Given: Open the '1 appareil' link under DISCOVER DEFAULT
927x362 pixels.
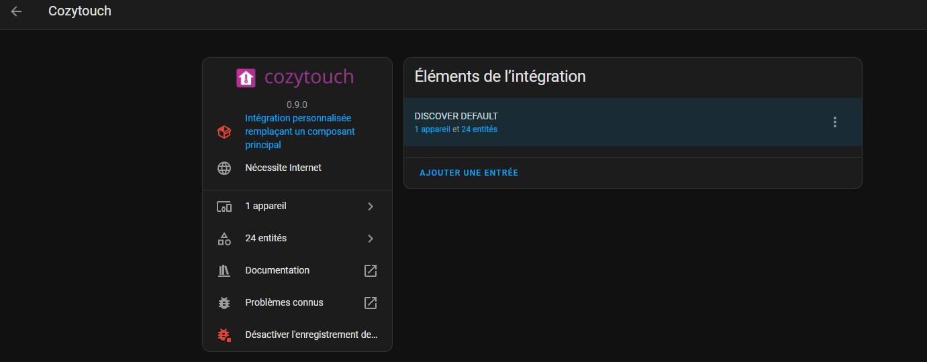Looking at the screenshot, I should (x=432, y=129).
